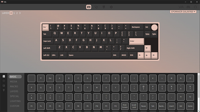Open the GitHub link icon
The image size is (200, 112).
[195, 7]
